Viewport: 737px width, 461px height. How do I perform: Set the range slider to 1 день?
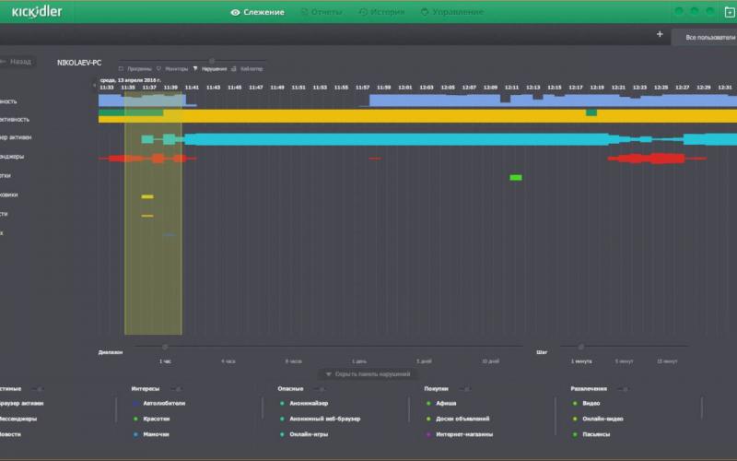[359, 361]
